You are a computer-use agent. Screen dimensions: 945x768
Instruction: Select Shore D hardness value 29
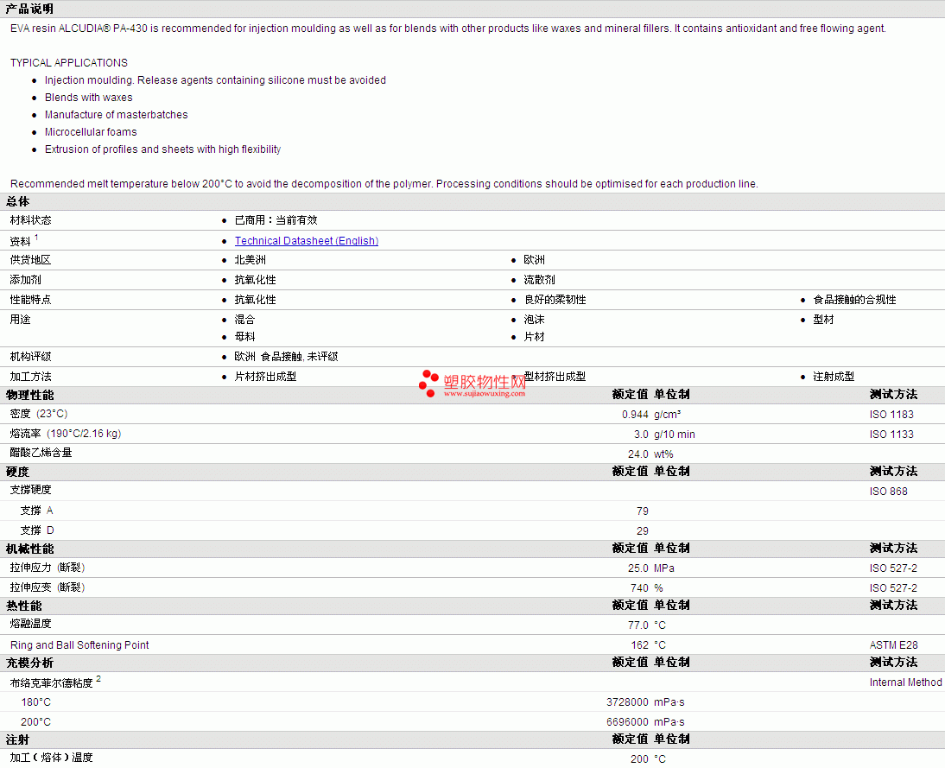coord(643,531)
